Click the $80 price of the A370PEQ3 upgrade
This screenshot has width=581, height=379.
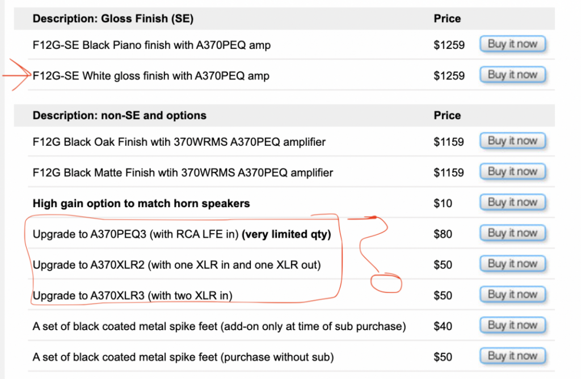point(443,234)
